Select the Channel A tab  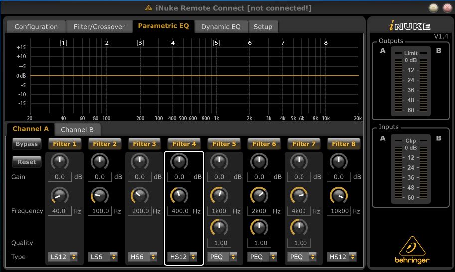[30, 129]
